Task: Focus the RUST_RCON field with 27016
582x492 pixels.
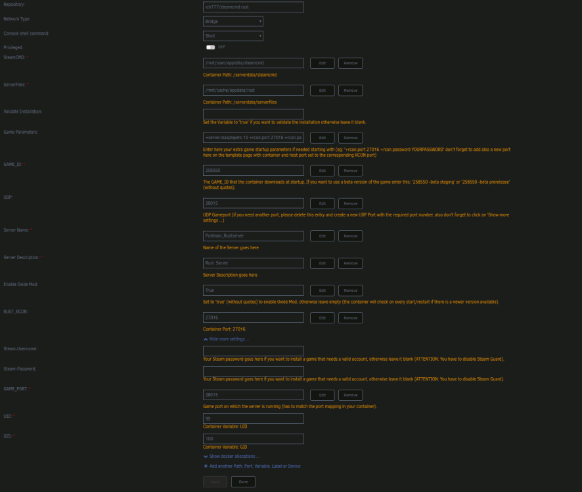Action: pyautogui.click(x=254, y=318)
